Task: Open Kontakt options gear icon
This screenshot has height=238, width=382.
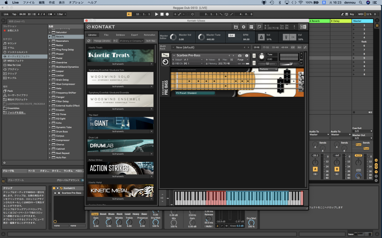Action: 244,27
